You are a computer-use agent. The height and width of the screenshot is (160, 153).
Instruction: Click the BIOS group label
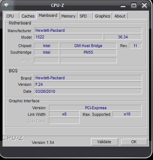[13, 71]
